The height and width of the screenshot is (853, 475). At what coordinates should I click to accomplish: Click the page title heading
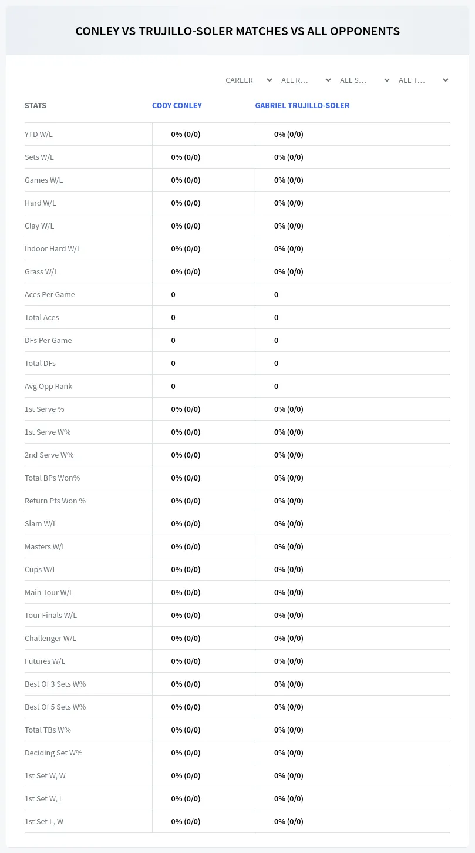point(238,31)
